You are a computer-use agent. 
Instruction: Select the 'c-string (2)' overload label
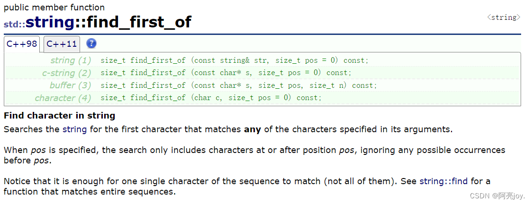coord(66,73)
